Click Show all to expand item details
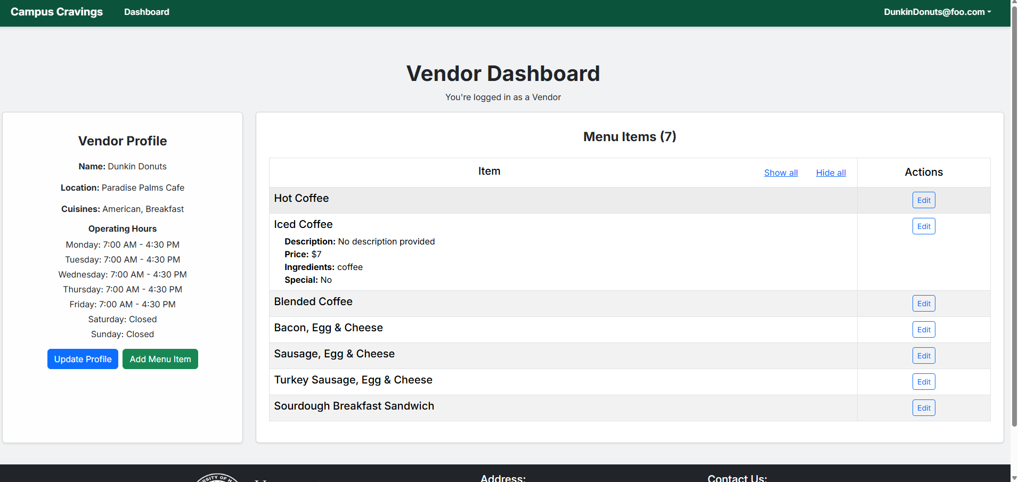 click(x=780, y=173)
